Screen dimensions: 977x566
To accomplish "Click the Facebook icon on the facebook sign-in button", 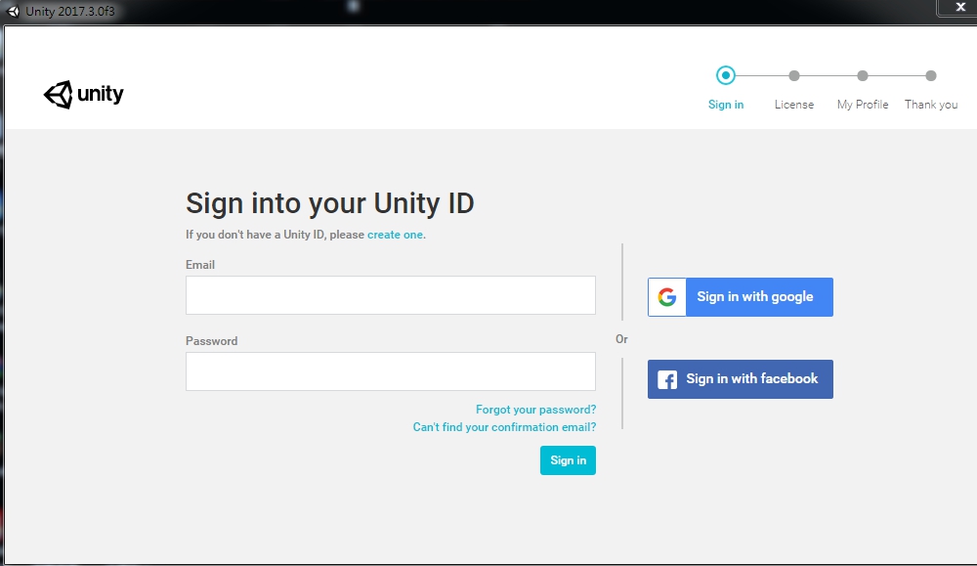I will point(665,379).
